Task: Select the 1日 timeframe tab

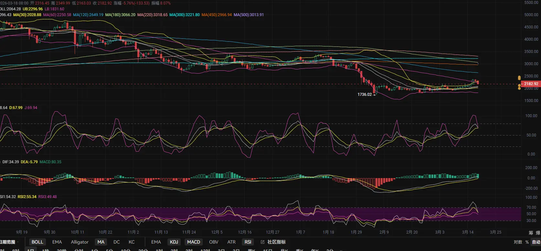Action: pyautogui.click(x=31, y=250)
